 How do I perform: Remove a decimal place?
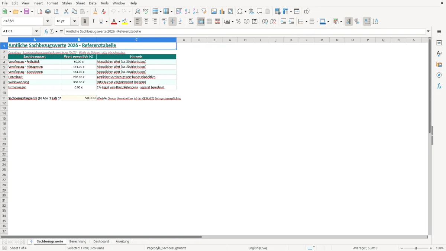pyautogui.click(x=273, y=22)
